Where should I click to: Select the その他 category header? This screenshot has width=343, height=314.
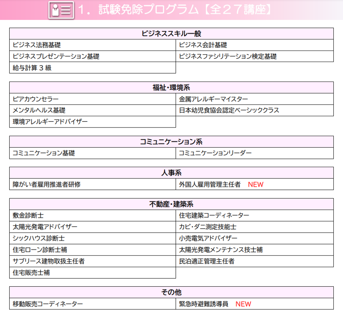tap(171, 292)
